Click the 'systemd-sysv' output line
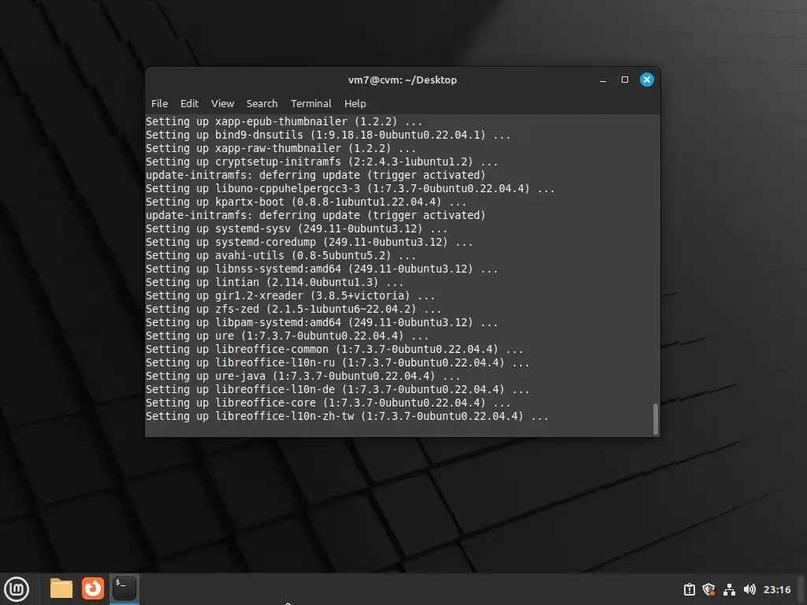The image size is (807, 605). pos(296,228)
